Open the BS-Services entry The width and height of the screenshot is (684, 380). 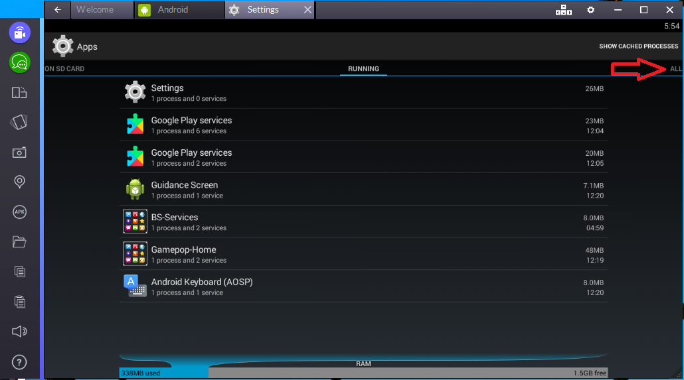tap(363, 222)
